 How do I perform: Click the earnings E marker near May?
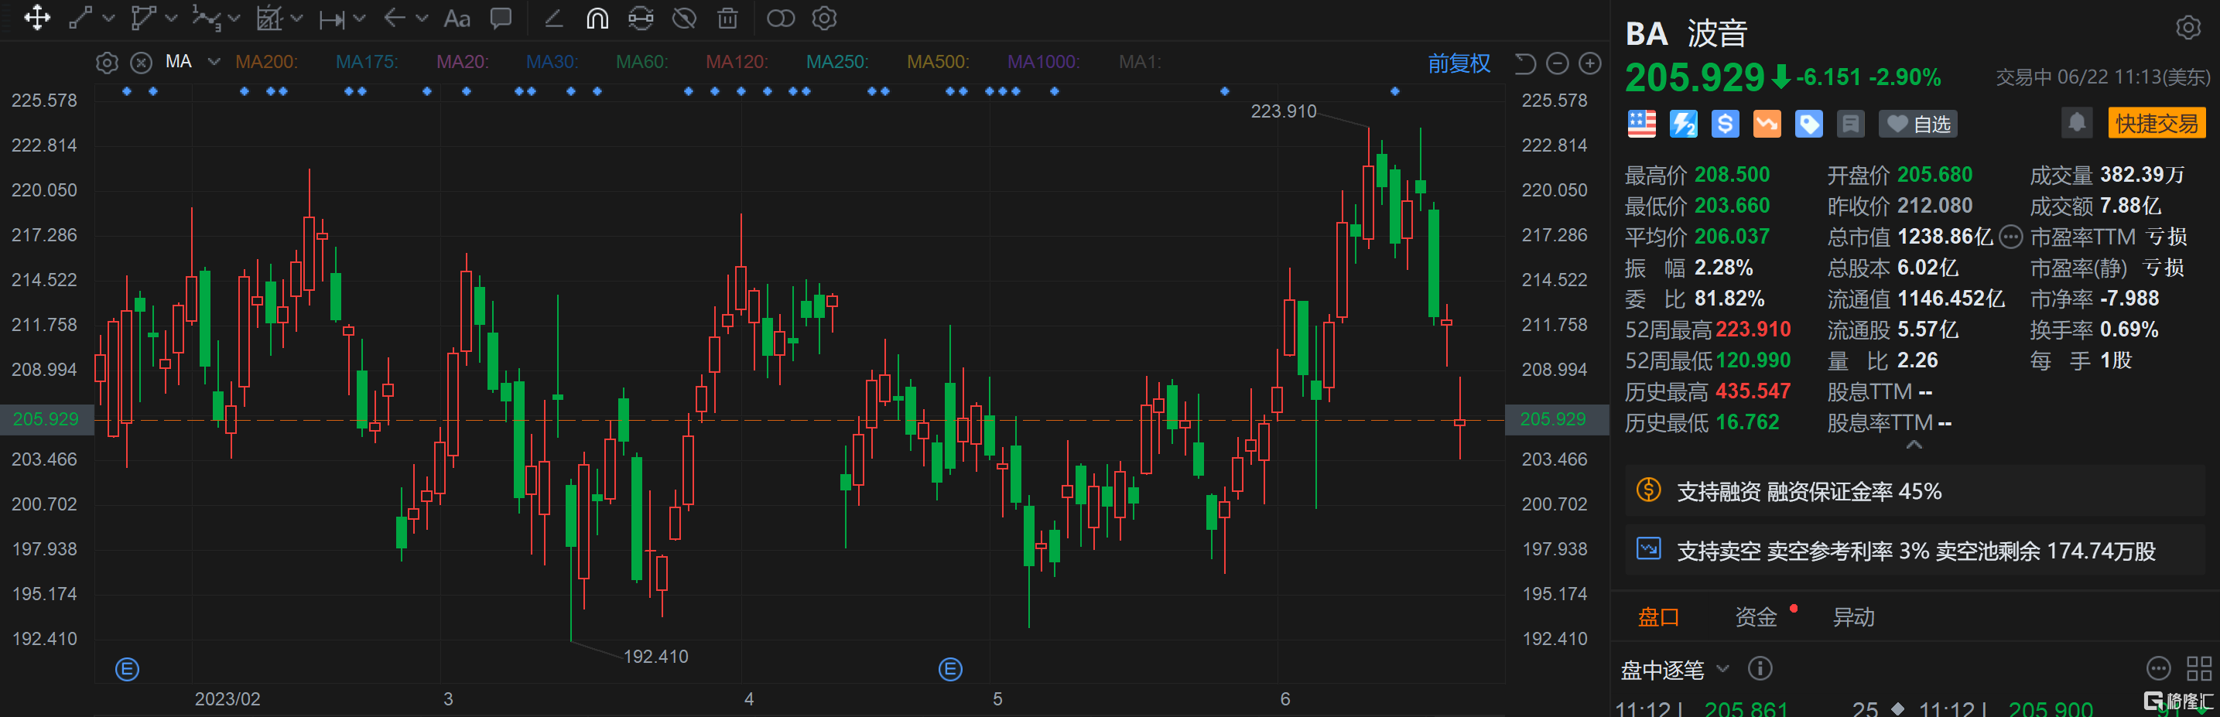(949, 670)
